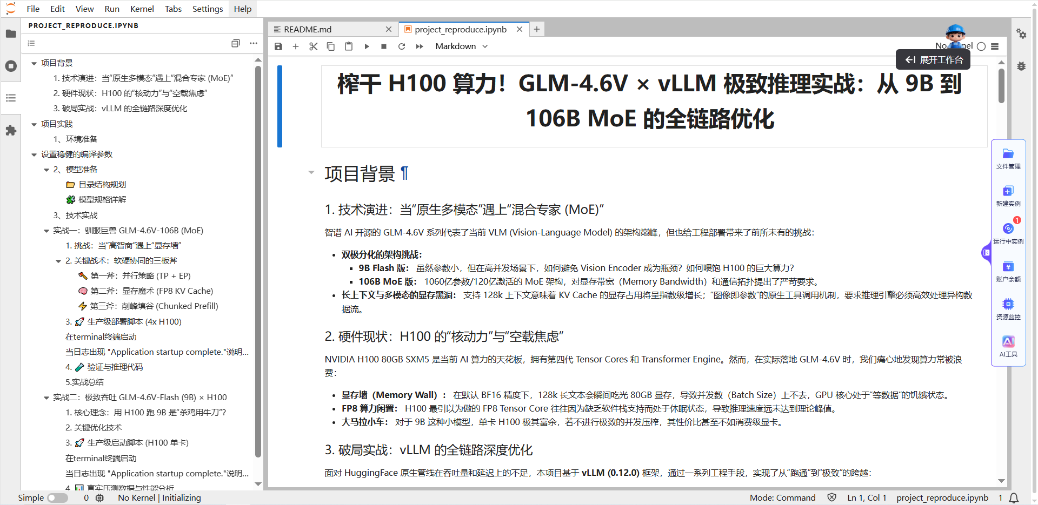Collapse 实战二 GLM-4.6V-Flash tree node

[x=46, y=398]
